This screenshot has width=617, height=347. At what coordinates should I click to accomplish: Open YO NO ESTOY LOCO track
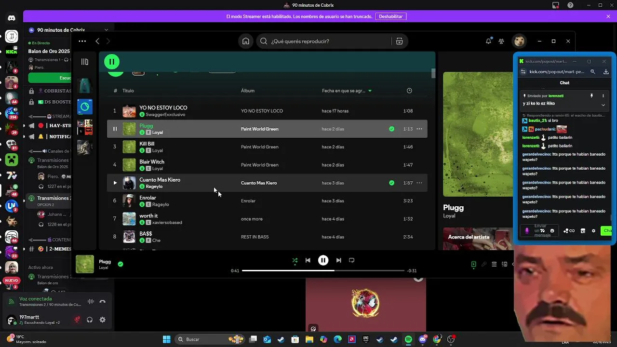click(x=163, y=107)
